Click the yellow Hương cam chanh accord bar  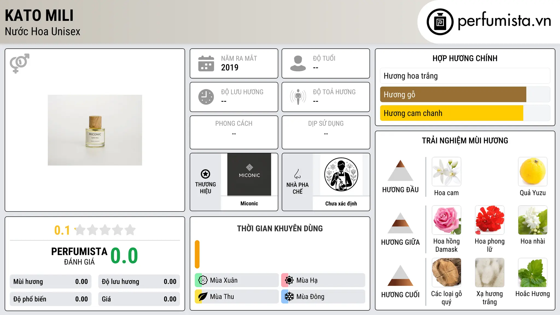coord(452,113)
